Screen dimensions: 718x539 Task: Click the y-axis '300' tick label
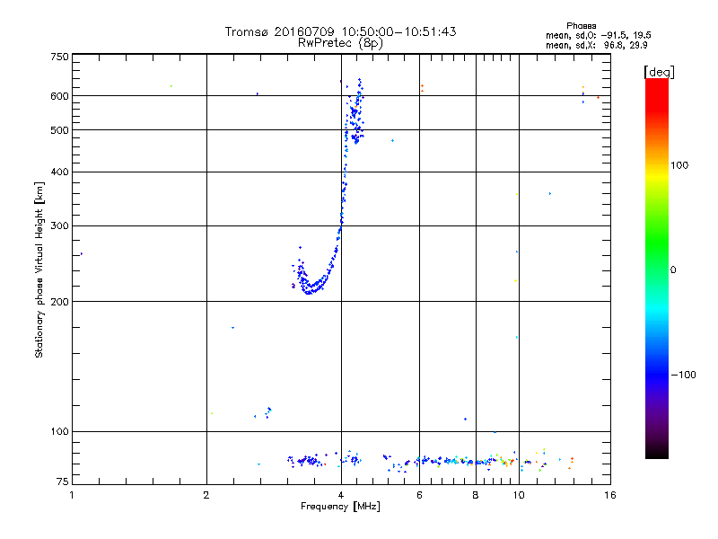pyautogui.click(x=59, y=226)
